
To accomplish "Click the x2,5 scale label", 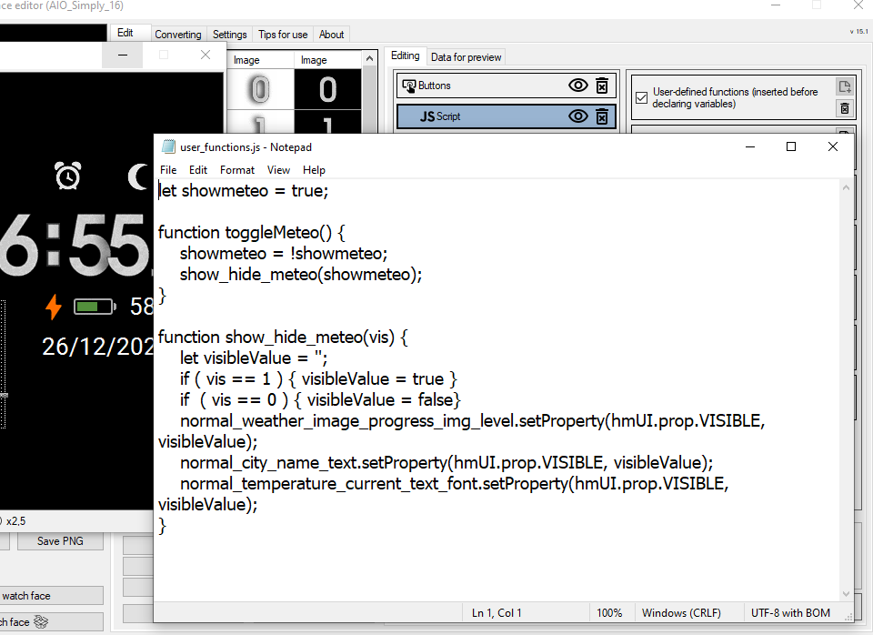I will click(15, 521).
